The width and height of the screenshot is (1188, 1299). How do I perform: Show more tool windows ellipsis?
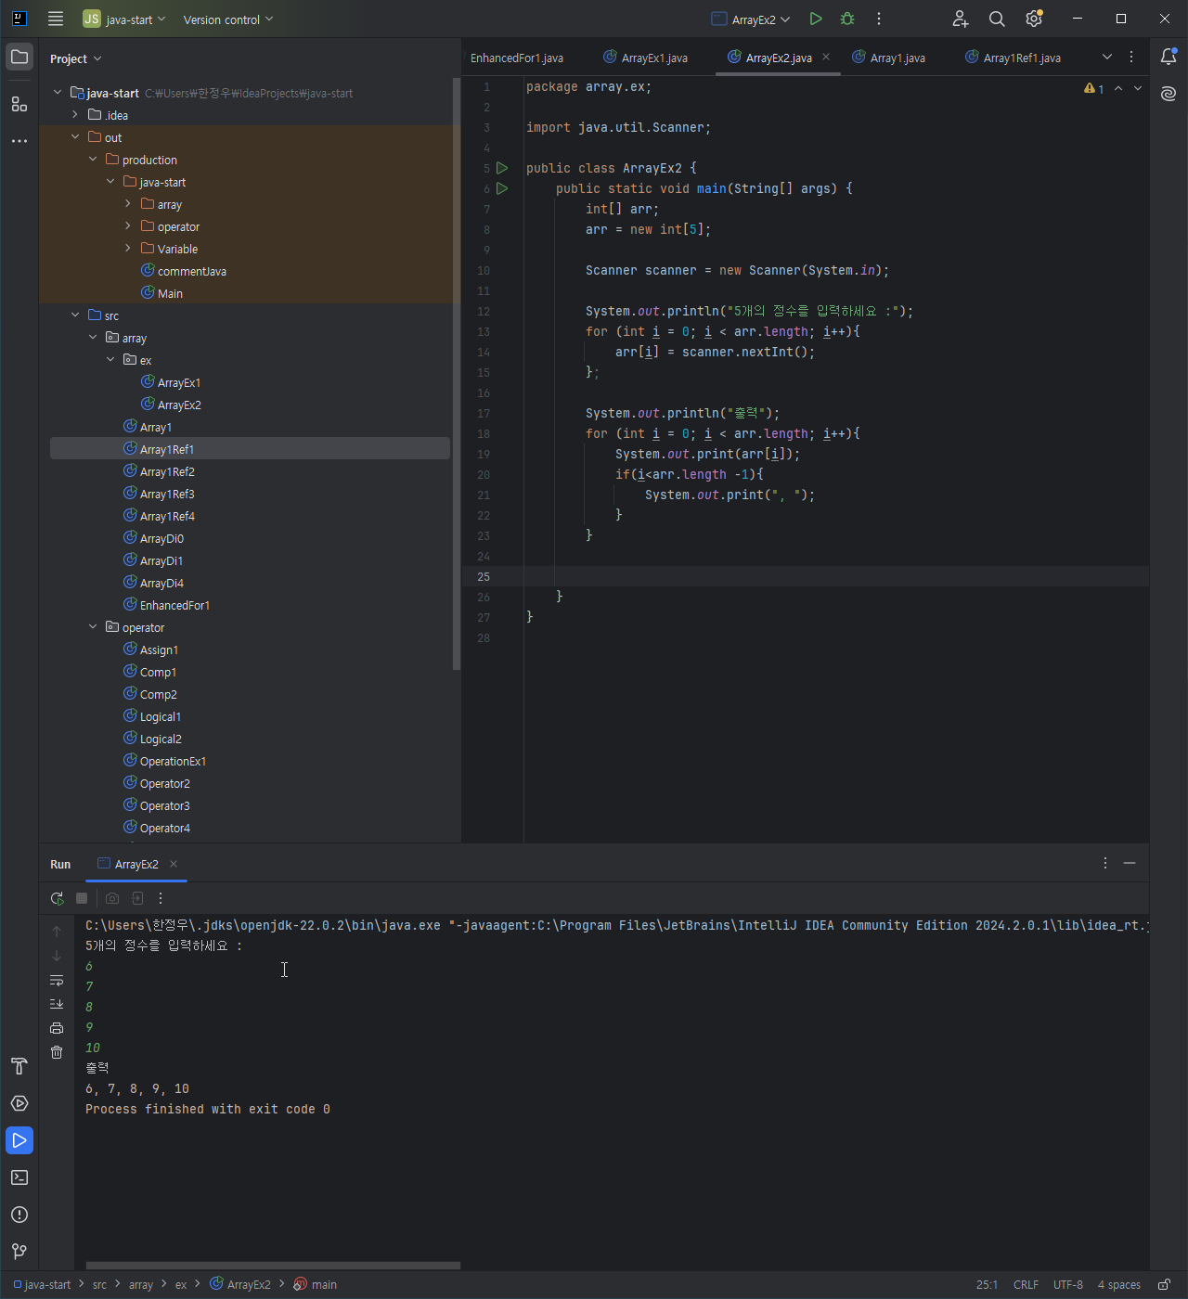pos(19,141)
